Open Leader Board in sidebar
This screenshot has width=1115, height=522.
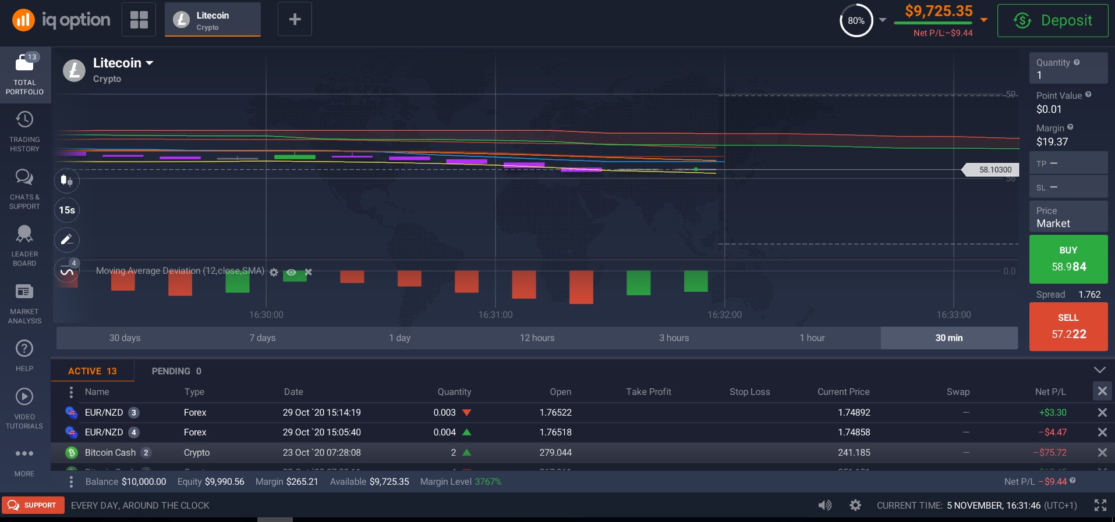[24, 246]
